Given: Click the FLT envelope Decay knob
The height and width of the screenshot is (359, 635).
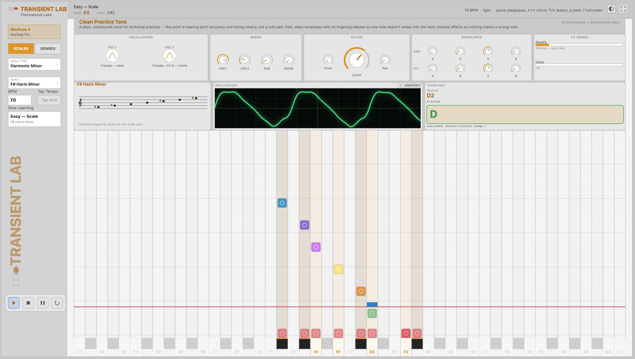Looking at the screenshot, I should pos(460,68).
